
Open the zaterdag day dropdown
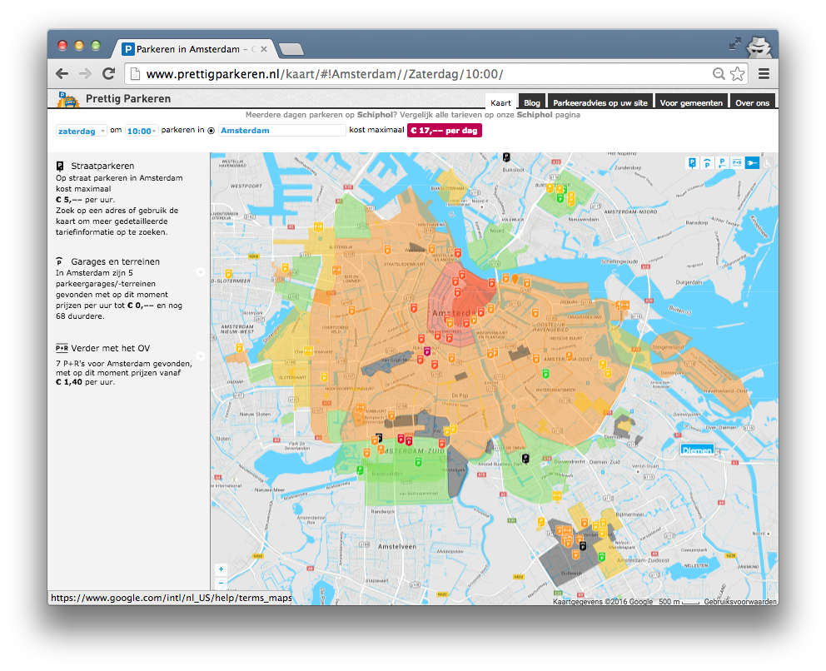pos(81,131)
